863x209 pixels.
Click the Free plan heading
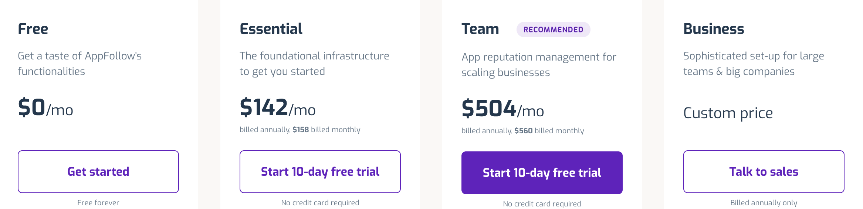pos(33,29)
